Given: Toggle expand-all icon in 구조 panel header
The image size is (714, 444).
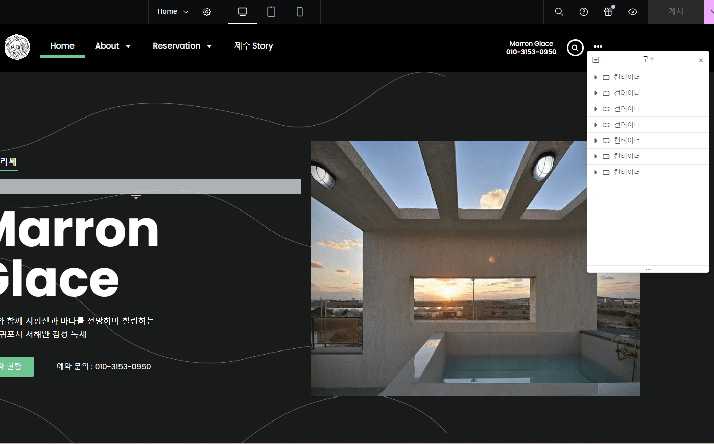Looking at the screenshot, I should [x=596, y=60].
